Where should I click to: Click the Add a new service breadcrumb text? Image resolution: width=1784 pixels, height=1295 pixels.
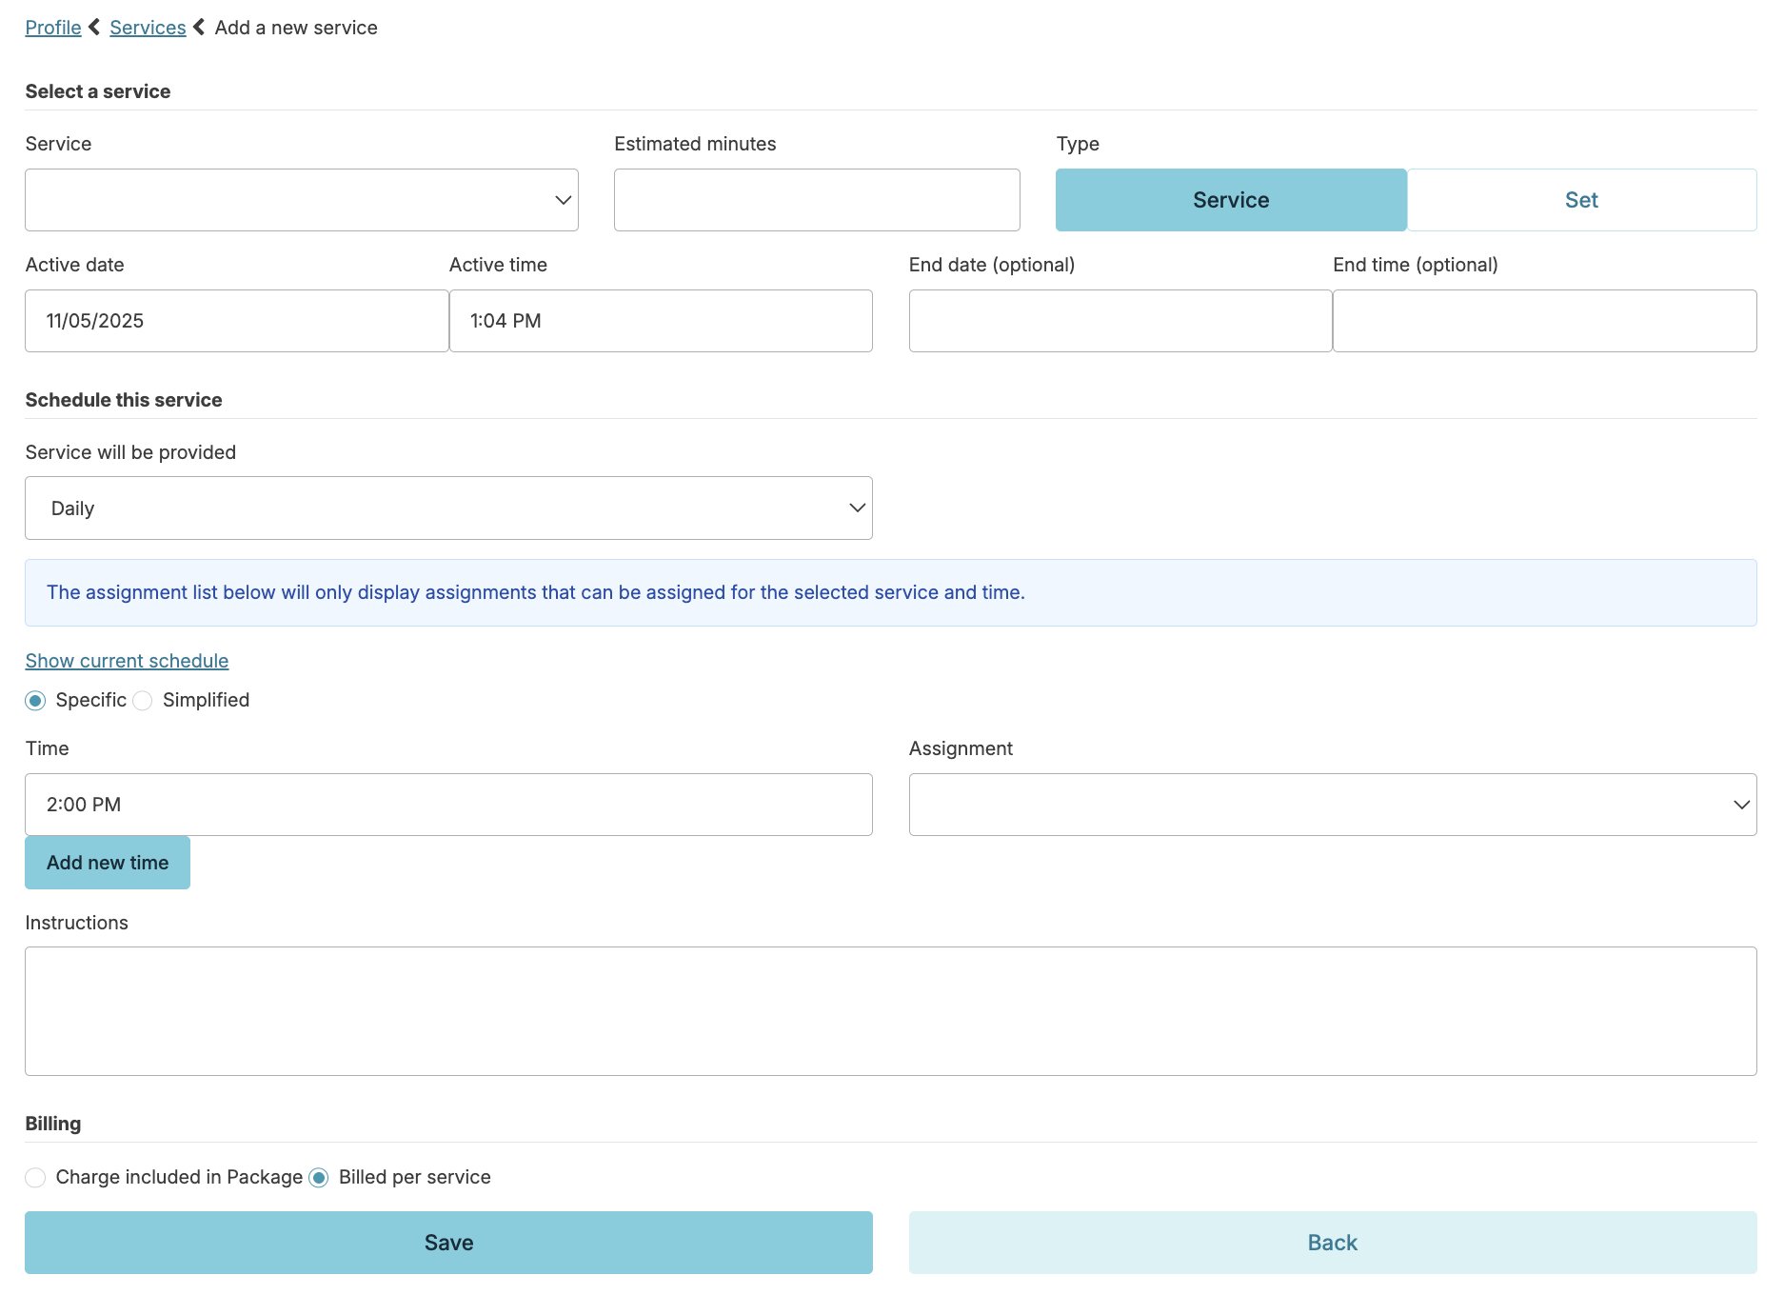(x=296, y=28)
